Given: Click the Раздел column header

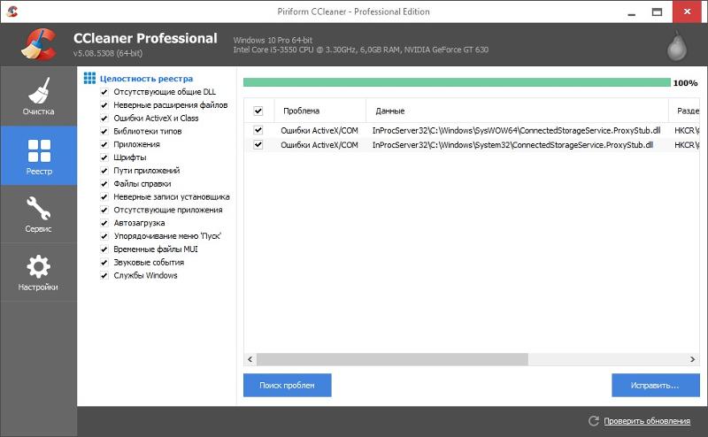Looking at the screenshot, I should point(684,111).
